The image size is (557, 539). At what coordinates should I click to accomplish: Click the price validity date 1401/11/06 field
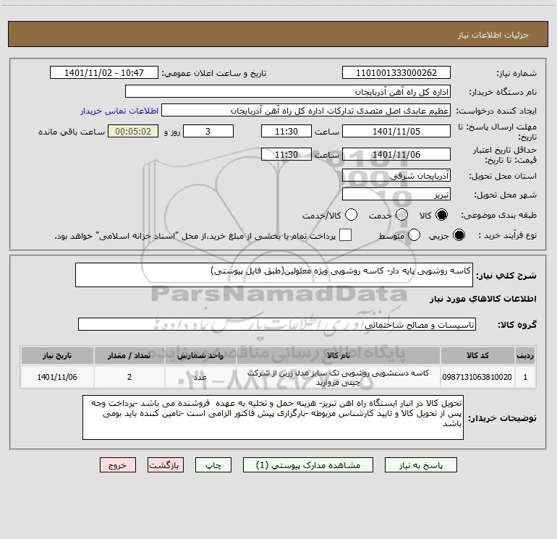(396, 154)
